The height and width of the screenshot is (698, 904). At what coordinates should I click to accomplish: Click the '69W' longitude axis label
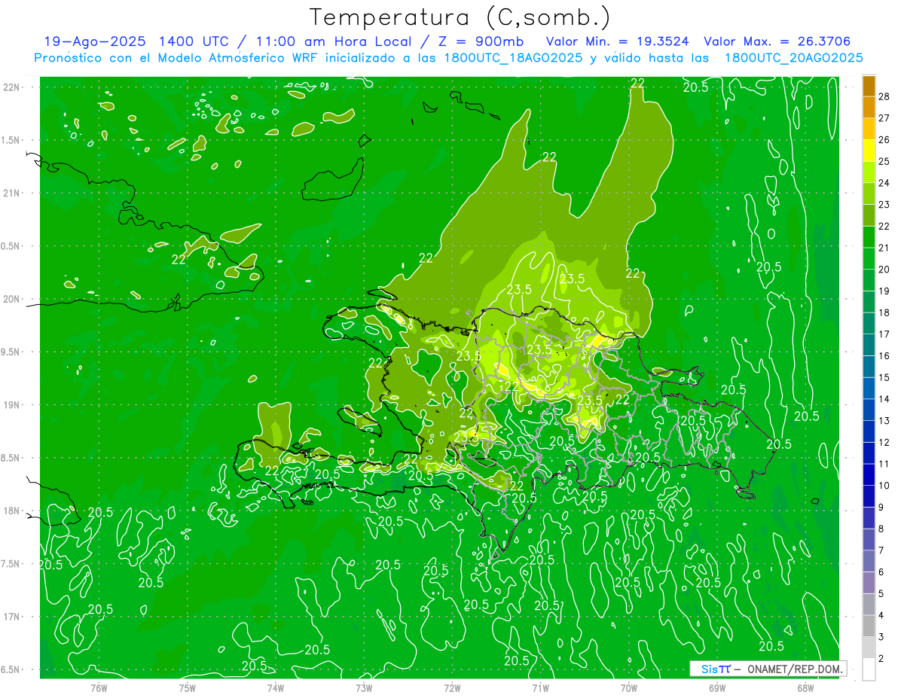point(717,687)
